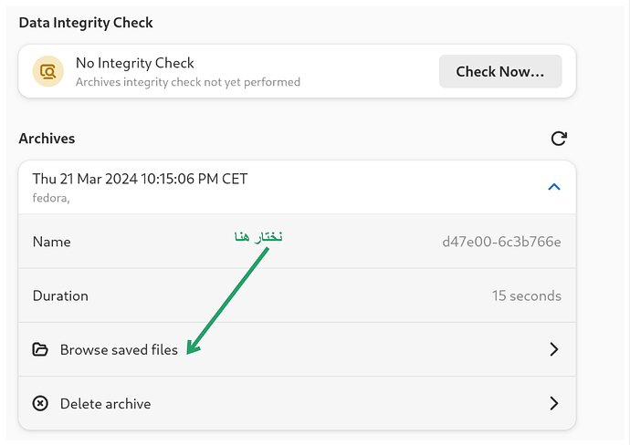Select the archive date header text
630x445 pixels.
[x=140, y=179]
